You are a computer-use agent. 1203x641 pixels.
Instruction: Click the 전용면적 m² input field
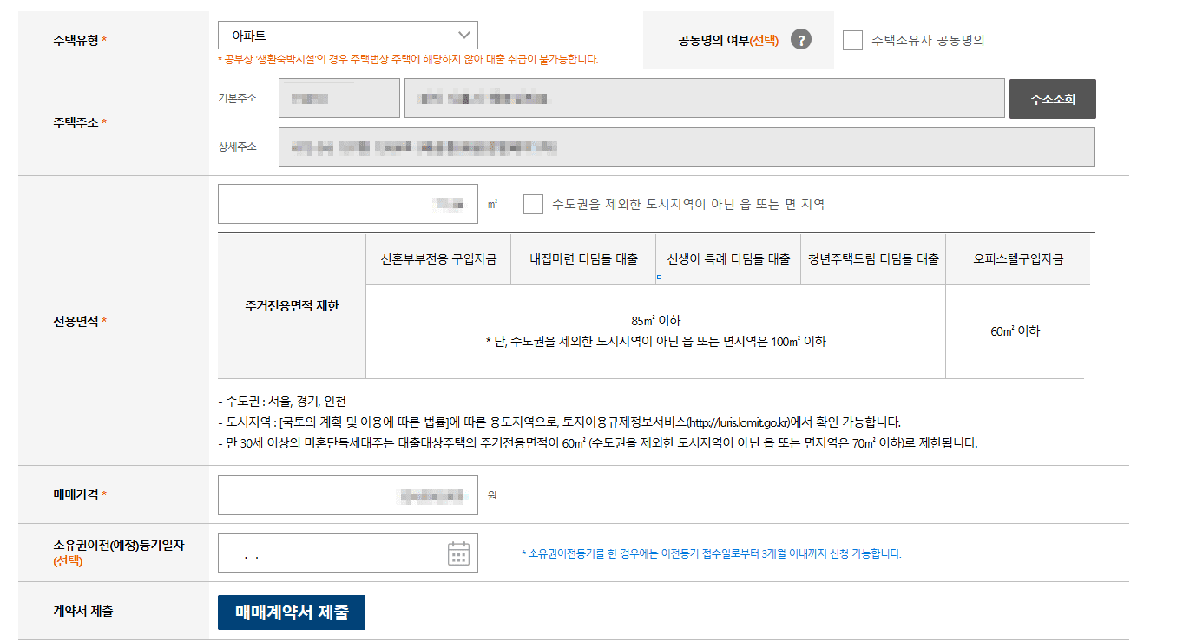tap(347, 204)
